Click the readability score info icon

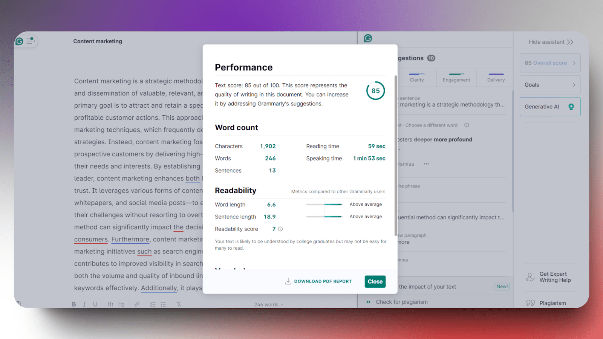tap(280, 229)
